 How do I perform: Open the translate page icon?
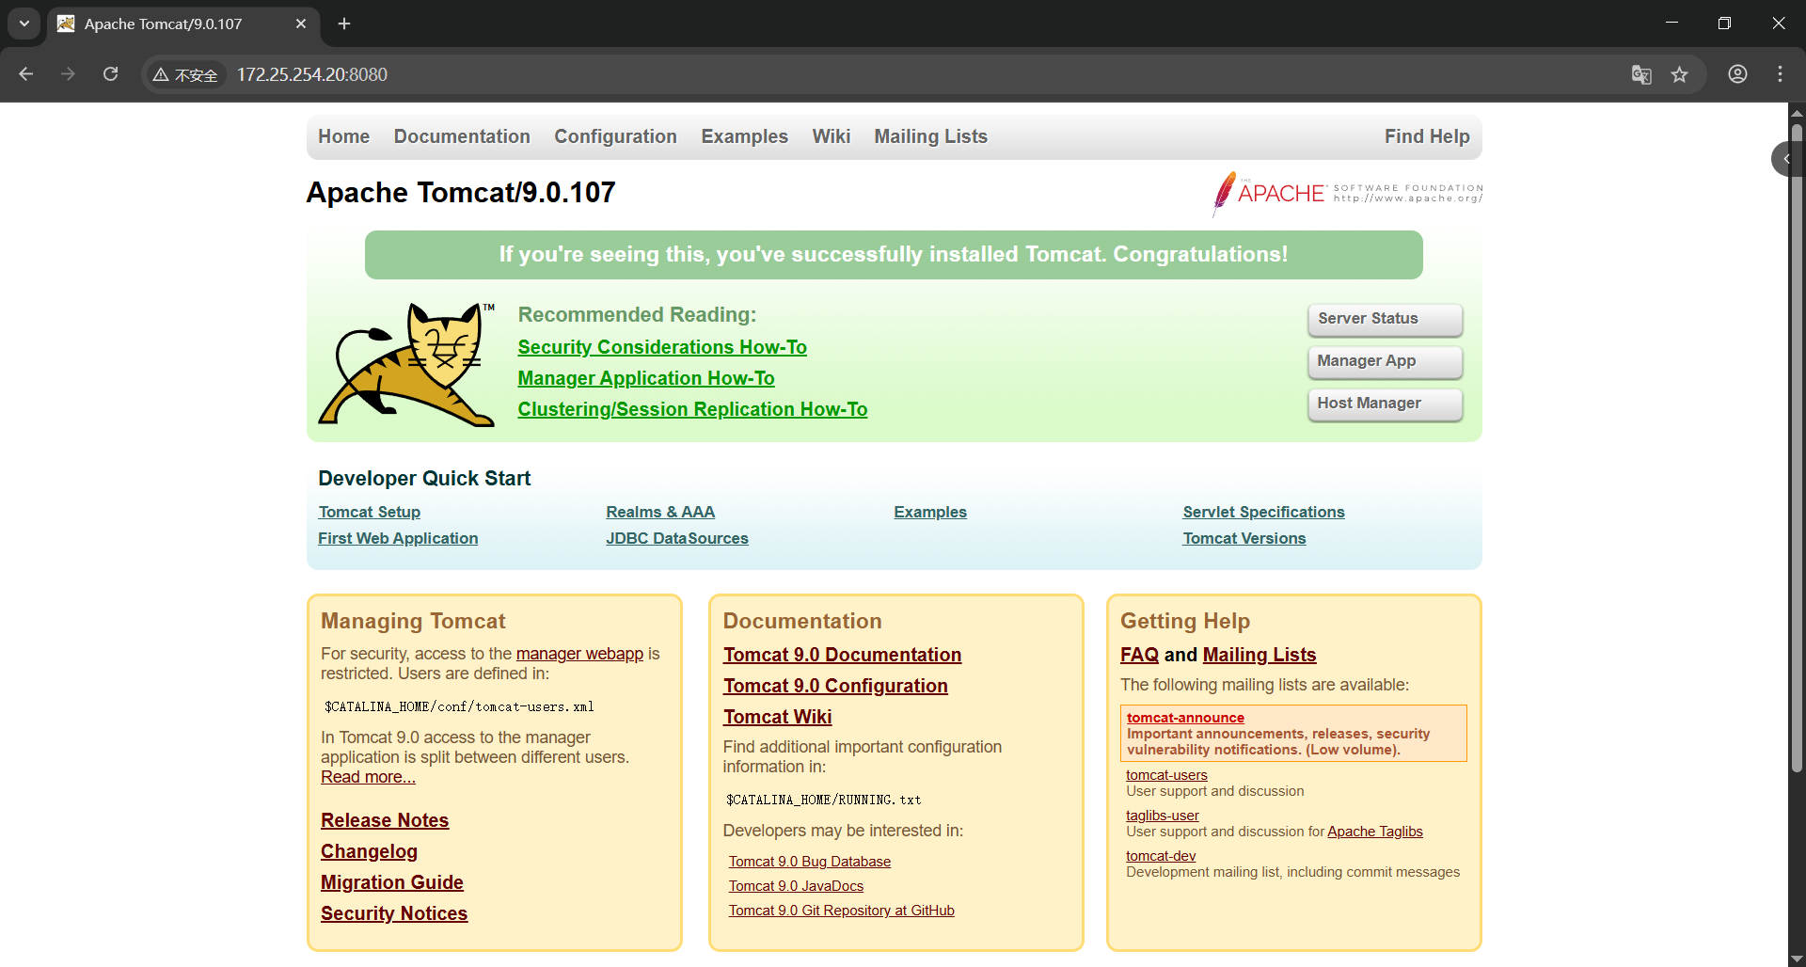[1641, 74]
